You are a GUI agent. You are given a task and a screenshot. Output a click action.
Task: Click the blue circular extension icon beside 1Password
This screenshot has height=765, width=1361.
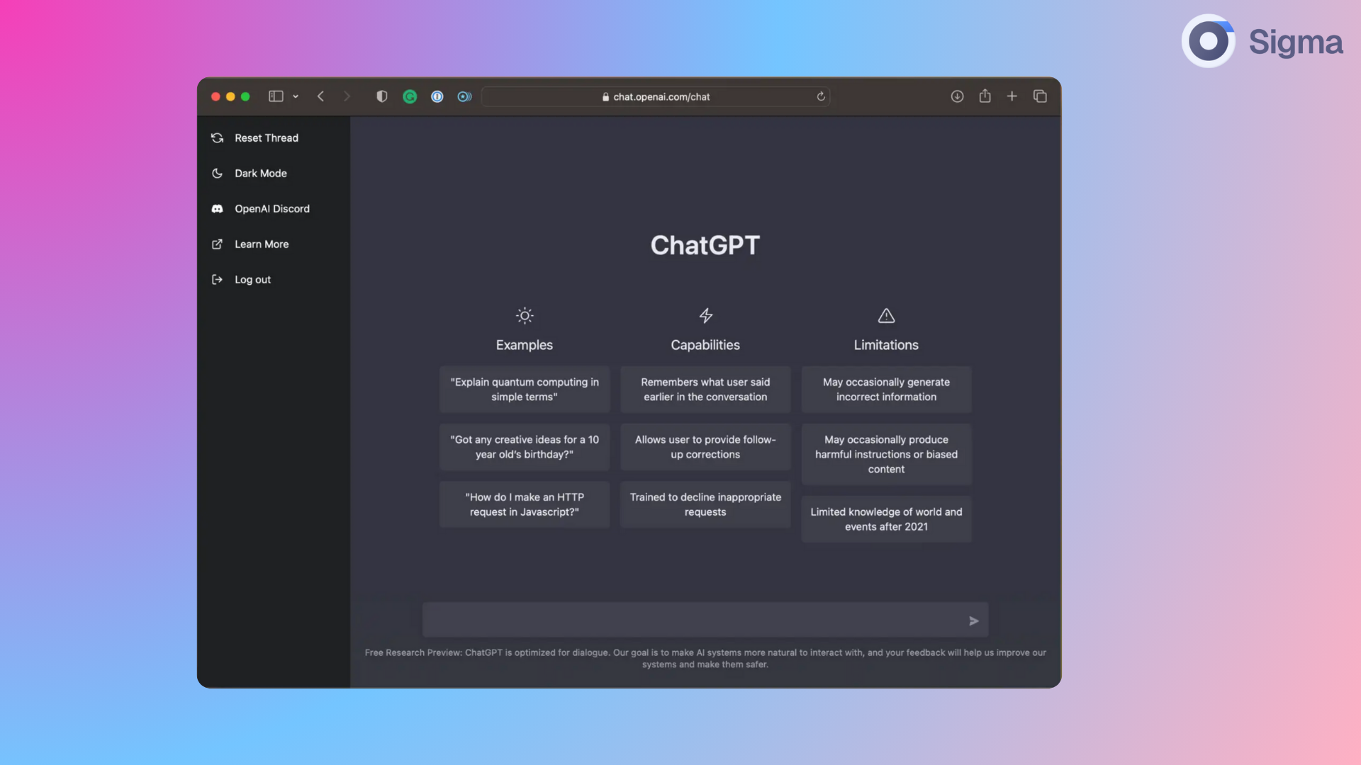464,96
